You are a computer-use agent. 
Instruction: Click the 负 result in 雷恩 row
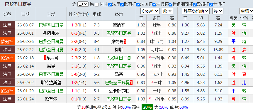pos(233,66)
